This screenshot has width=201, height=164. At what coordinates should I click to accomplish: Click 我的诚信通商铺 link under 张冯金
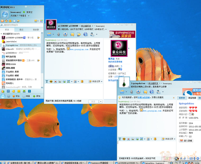(x=115, y=62)
